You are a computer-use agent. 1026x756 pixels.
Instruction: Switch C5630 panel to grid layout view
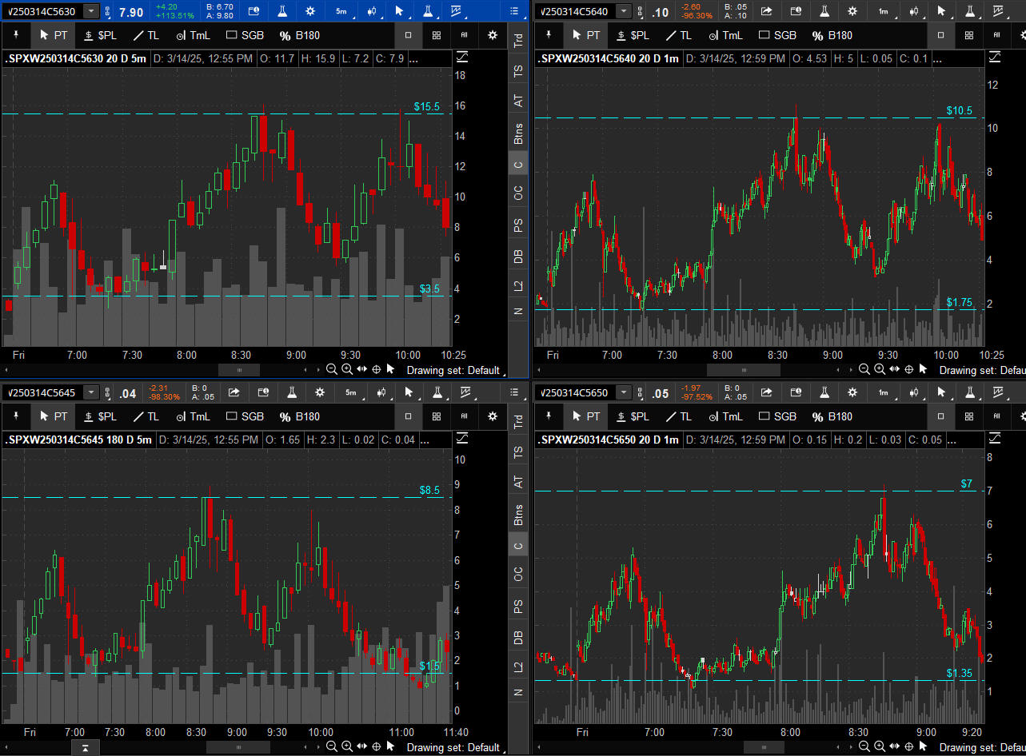[436, 35]
